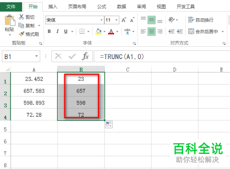Image resolution: width=230 pixels, height=169 pixels.
Task: Confirm formula entry with checkmark
Action: [72, 56]
